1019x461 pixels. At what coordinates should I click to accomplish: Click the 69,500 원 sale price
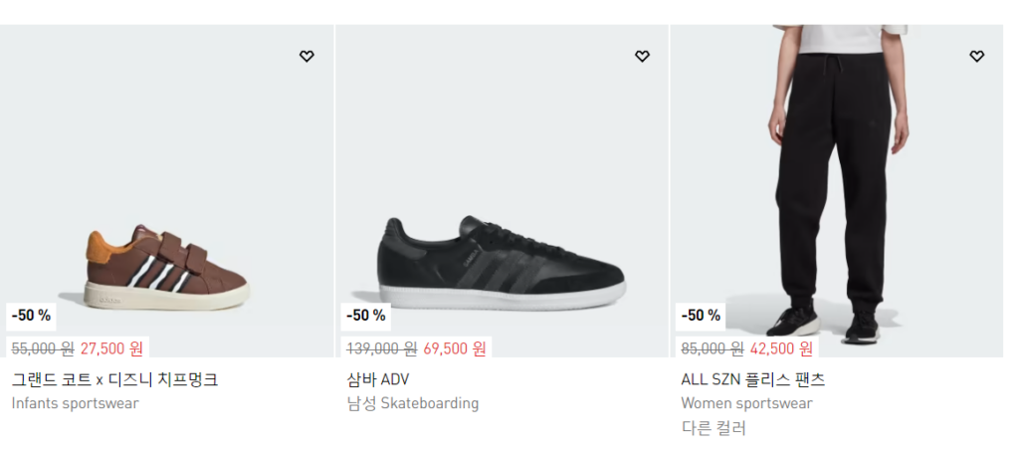click(x=455, y=348)
